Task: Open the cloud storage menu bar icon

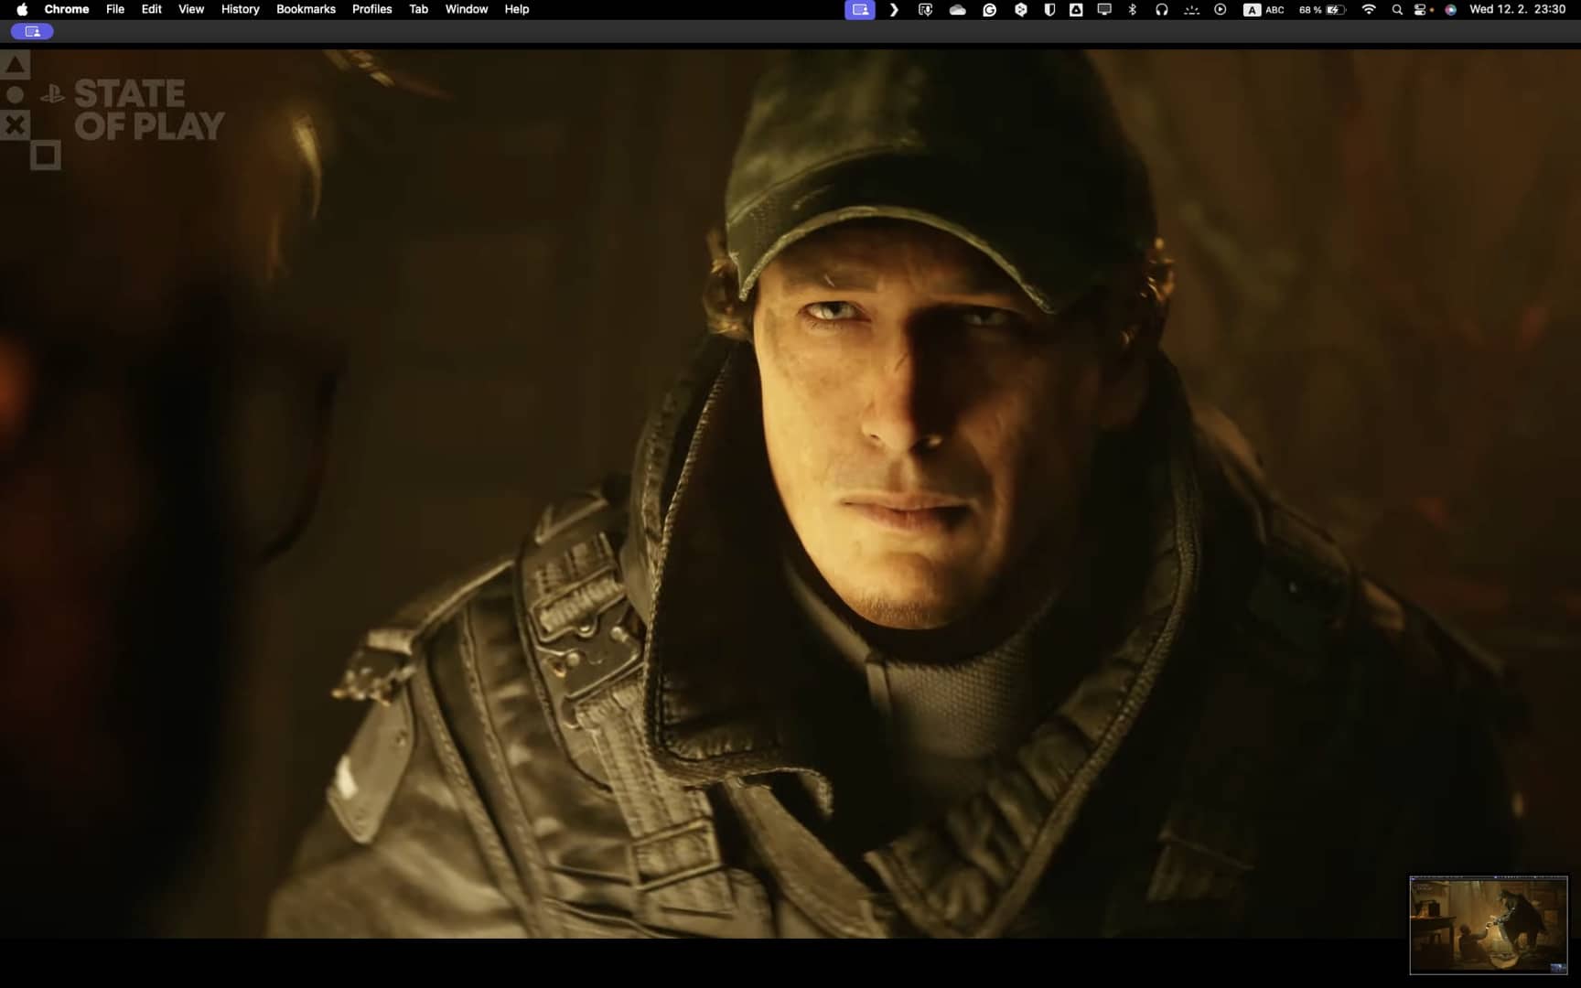Action: point(957,9)
